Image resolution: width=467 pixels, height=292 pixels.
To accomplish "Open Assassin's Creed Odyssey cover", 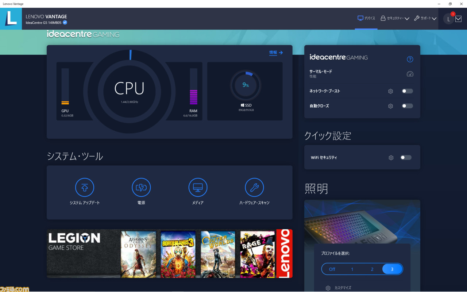I will (138, 254).
